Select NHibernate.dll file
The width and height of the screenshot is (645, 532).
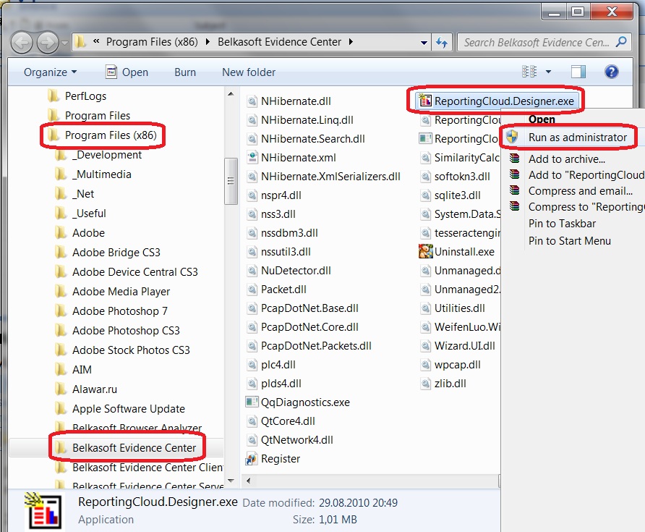(x=296, y=101)
